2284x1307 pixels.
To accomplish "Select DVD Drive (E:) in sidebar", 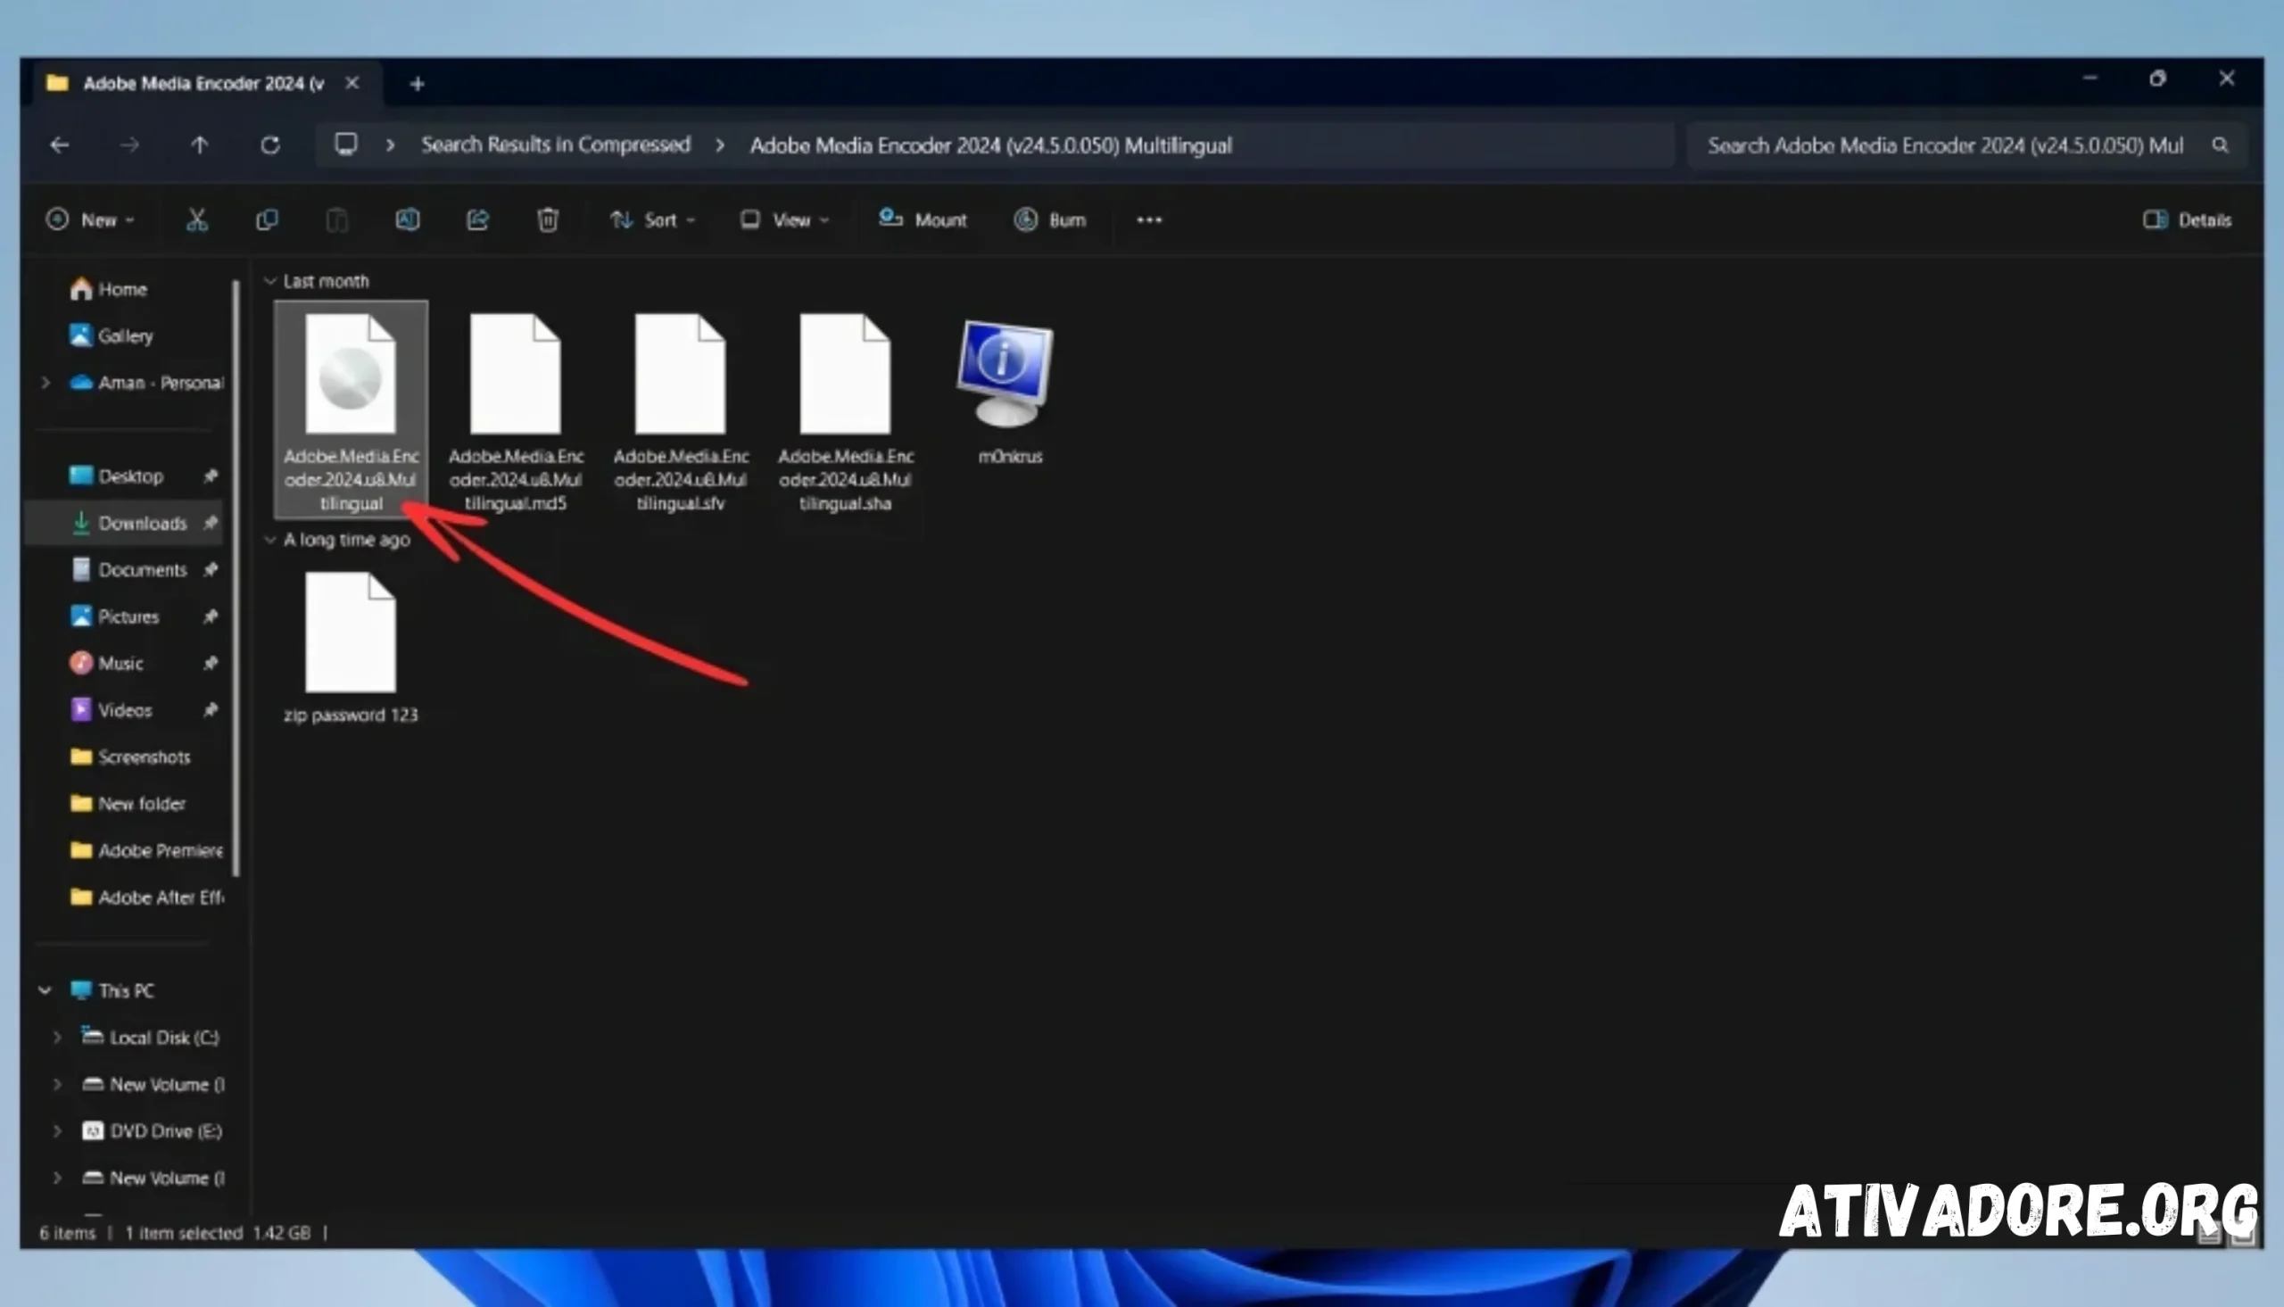I will point(152,1130).
